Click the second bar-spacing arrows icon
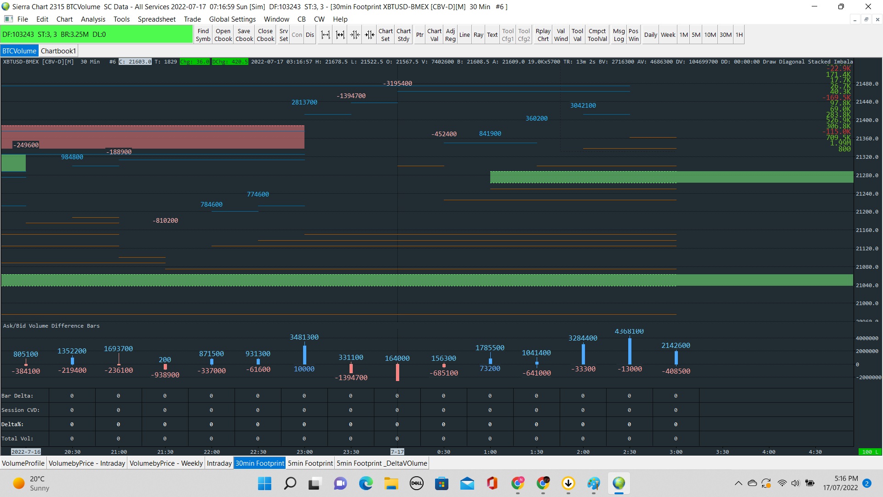 click(340, 35)
